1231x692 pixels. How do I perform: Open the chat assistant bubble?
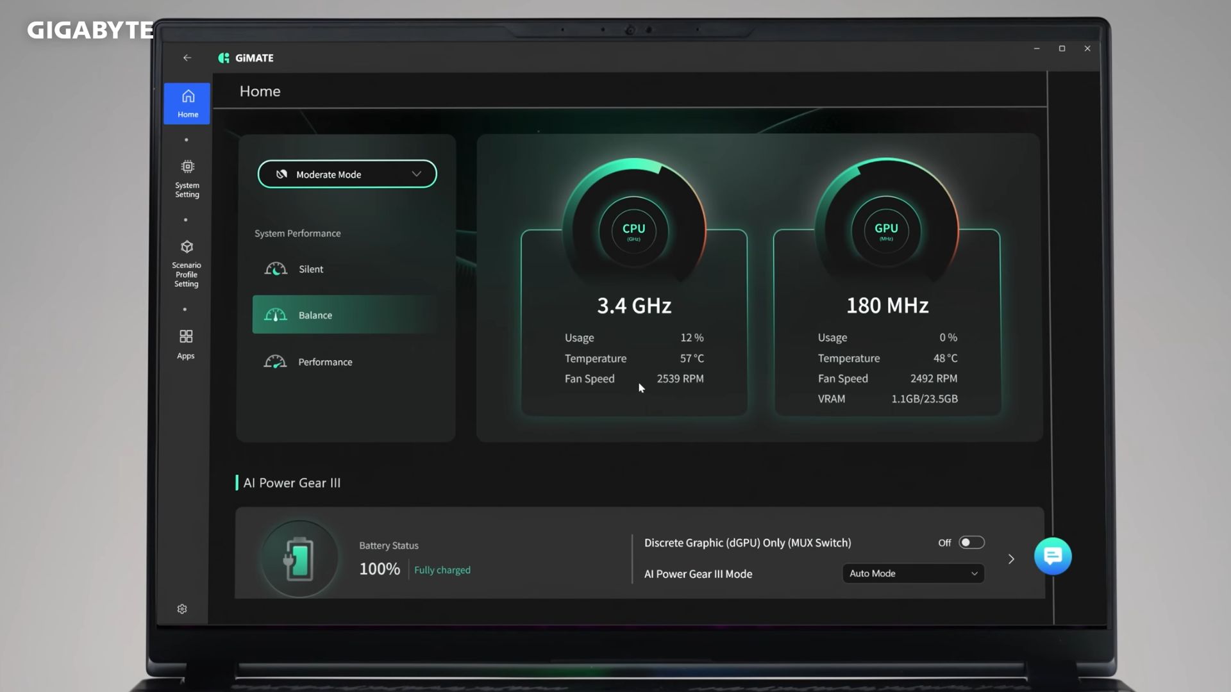pos(1052,556)
